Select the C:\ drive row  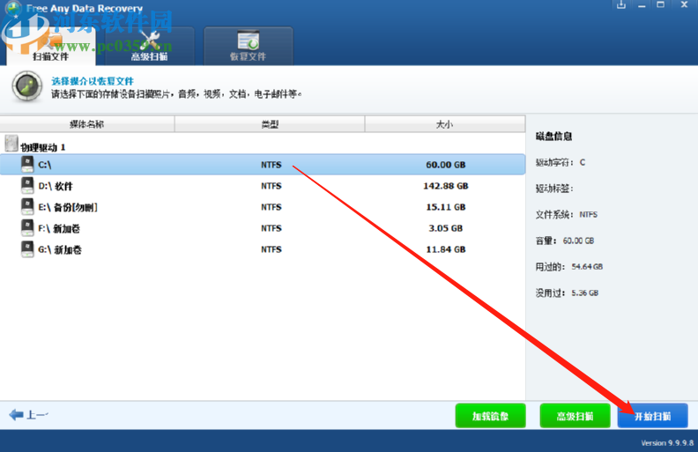[x=263, y=165]
